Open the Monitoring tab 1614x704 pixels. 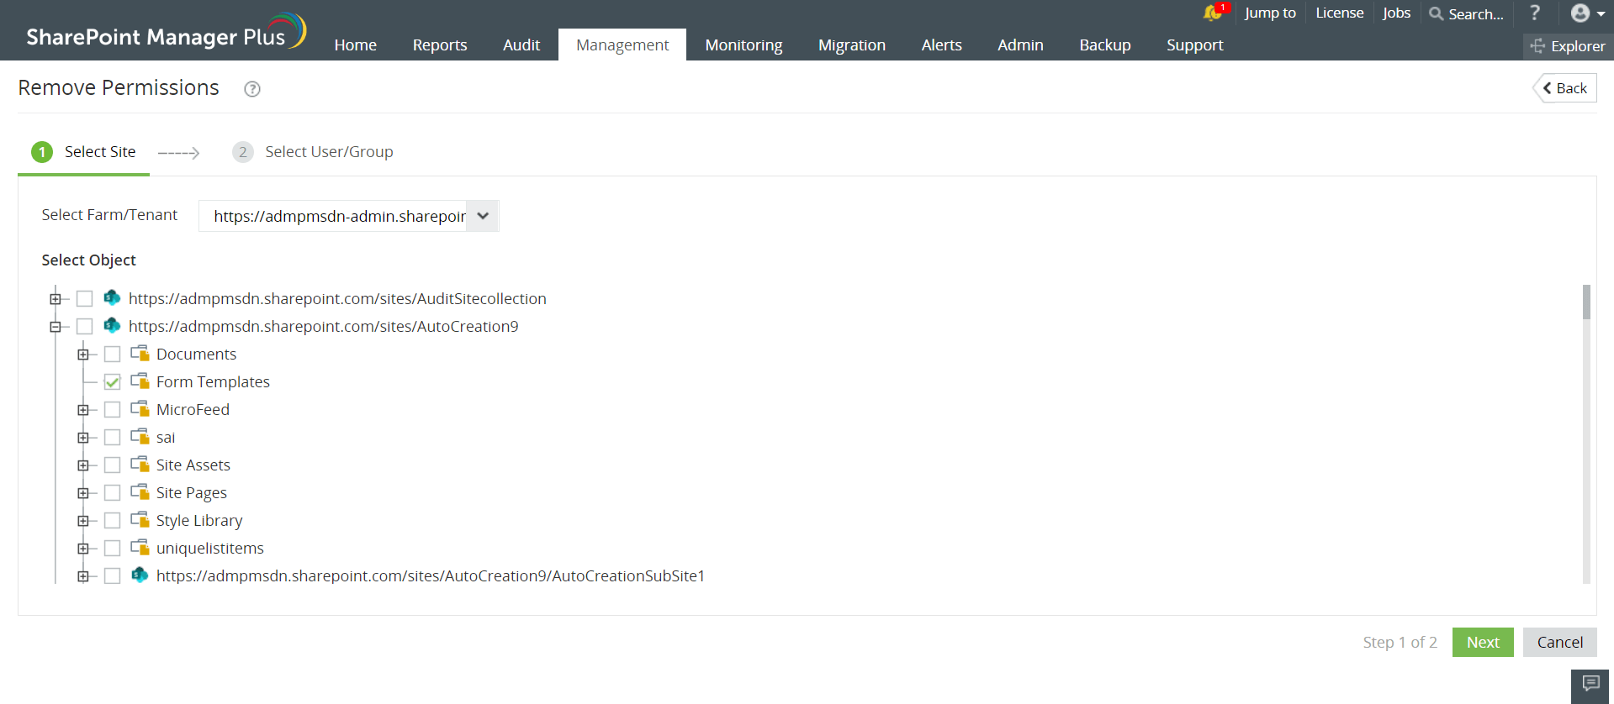point(743,45)
